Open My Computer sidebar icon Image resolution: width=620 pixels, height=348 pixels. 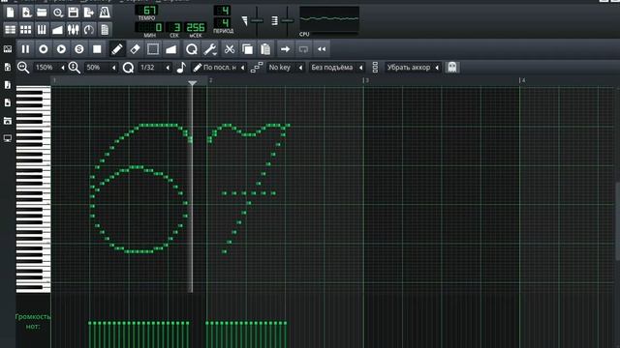(x=8, y=138)
